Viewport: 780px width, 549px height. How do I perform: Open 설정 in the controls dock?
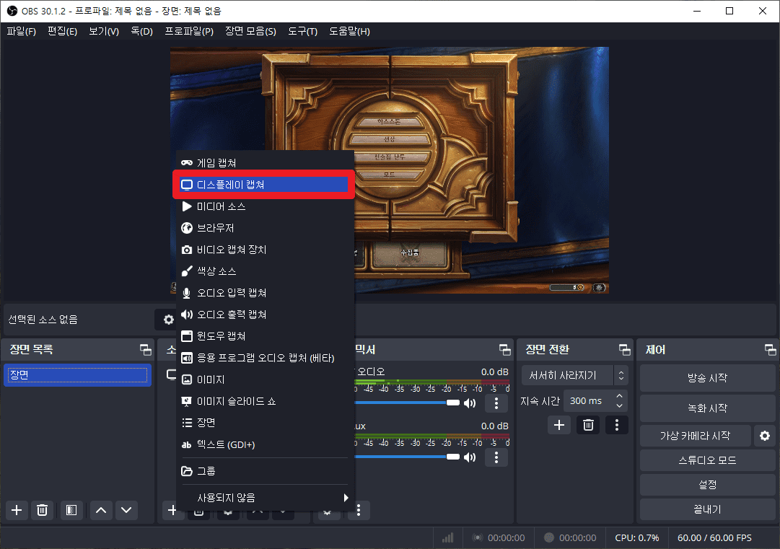tap(707, 485)
